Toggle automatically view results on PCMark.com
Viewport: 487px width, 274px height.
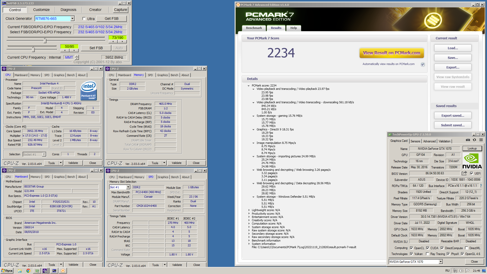coord(423,64)
